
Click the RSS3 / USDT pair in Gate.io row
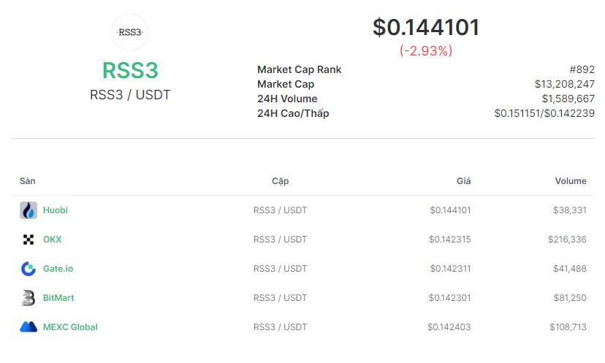(280, 269)
